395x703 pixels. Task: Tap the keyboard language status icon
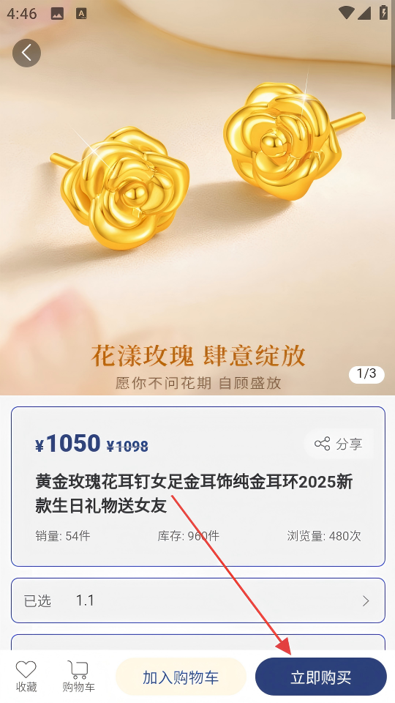click(x=81, y=14)
